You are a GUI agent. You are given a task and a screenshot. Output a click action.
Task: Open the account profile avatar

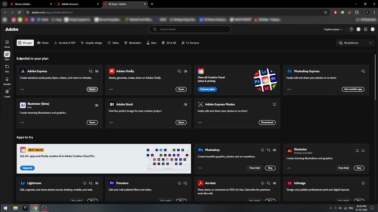(372, 29)
